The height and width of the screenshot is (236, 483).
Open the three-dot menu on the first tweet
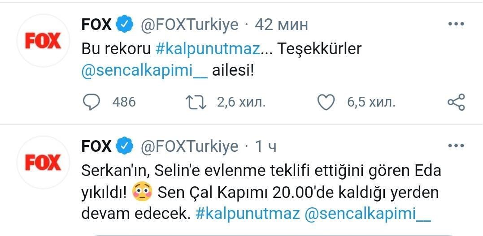(x=456, y=25)
